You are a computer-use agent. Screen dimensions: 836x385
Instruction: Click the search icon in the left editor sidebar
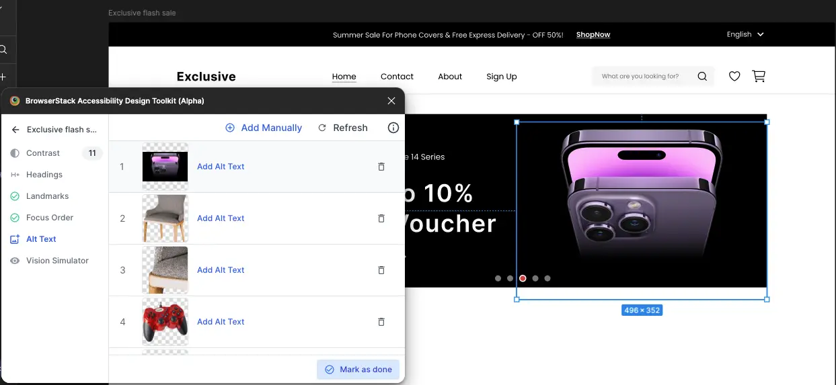tap(3, 50)
